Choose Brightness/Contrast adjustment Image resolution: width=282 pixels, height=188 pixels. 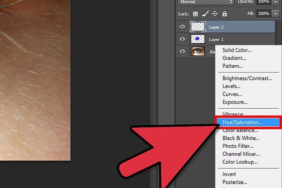[x=247, y=78]
